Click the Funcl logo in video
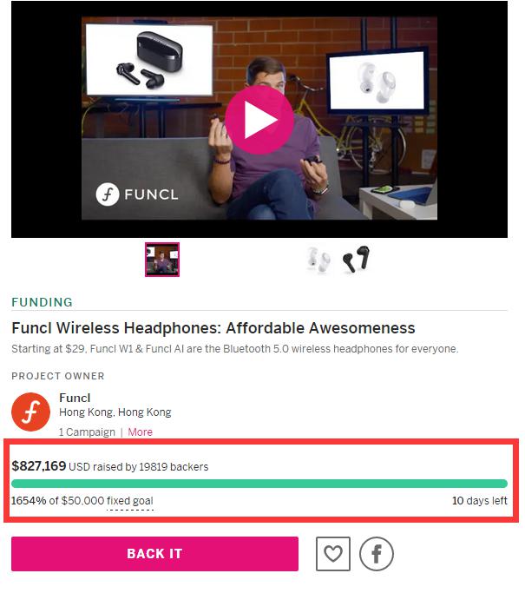Viewport: 525px width, 593px height. click(x=136, y=194)
